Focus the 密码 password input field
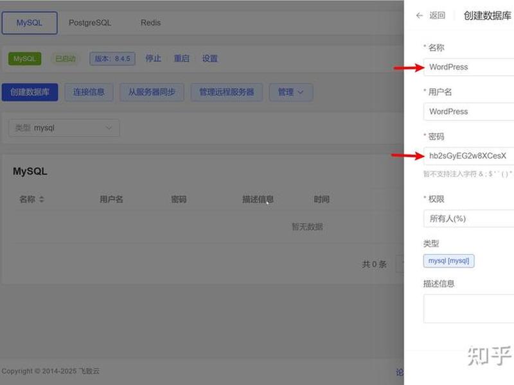 click(x=469, y=156)
